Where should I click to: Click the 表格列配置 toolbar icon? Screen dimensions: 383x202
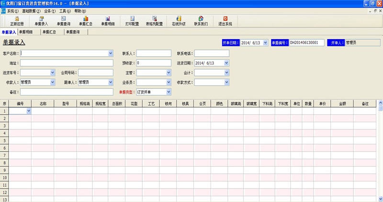154,21
